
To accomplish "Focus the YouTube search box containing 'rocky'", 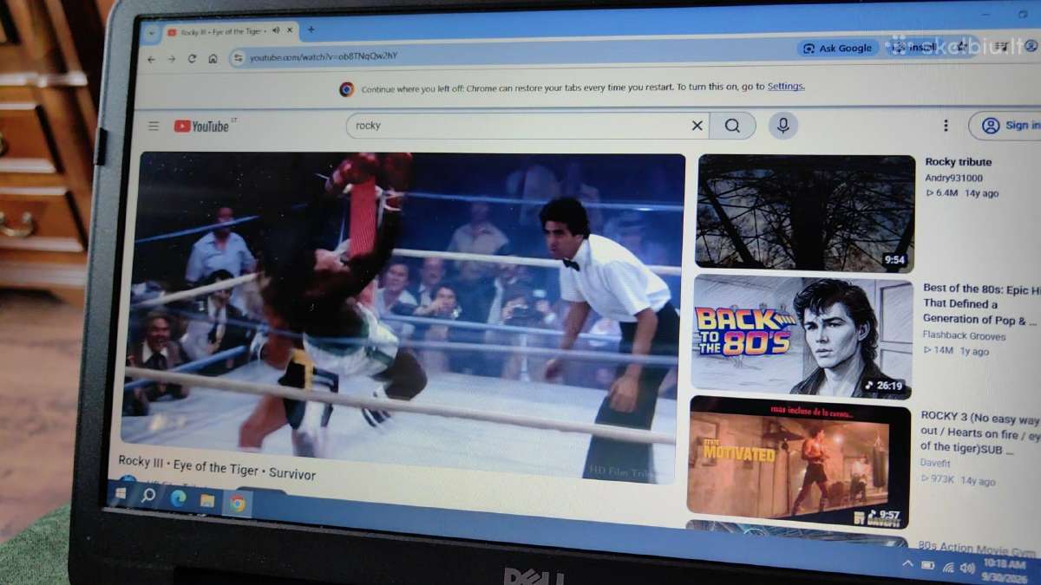I will click(x=527, y=125).
